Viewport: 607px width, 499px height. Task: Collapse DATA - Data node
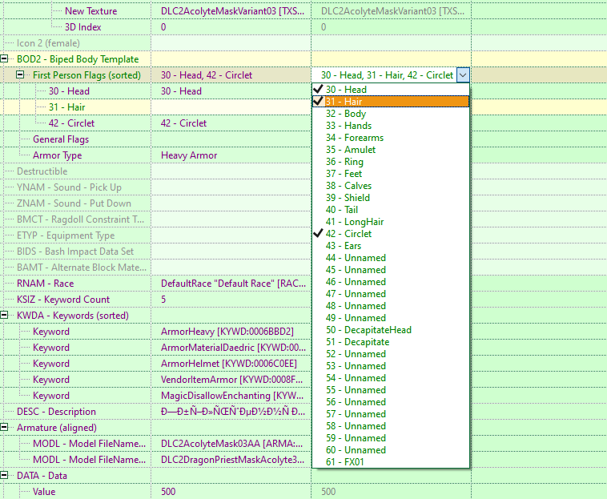point(4,475)
